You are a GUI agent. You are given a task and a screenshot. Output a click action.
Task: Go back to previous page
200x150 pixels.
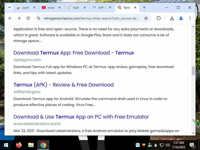[x=10, y=18]
